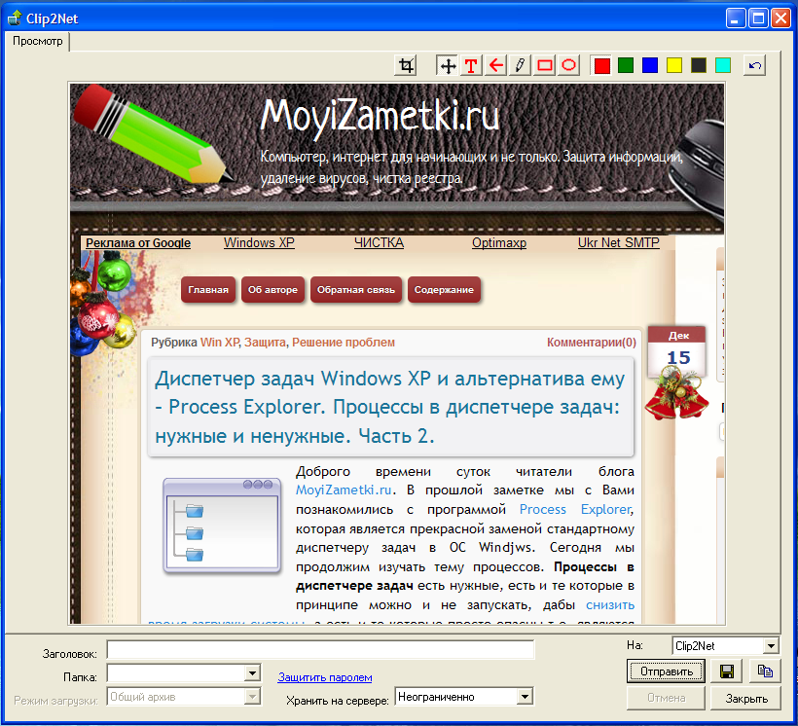Click the Ukr Net SMTP ad link
This screenshot has width=798, height=726.
tap(618, 243)
